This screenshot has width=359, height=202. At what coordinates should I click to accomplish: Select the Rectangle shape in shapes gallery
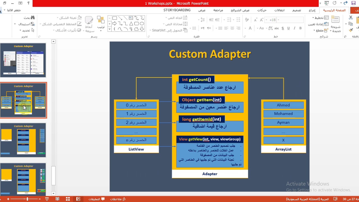(114, 18)
